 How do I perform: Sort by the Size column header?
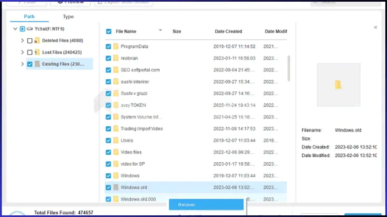pyautogui.click(x=177, y=32)
